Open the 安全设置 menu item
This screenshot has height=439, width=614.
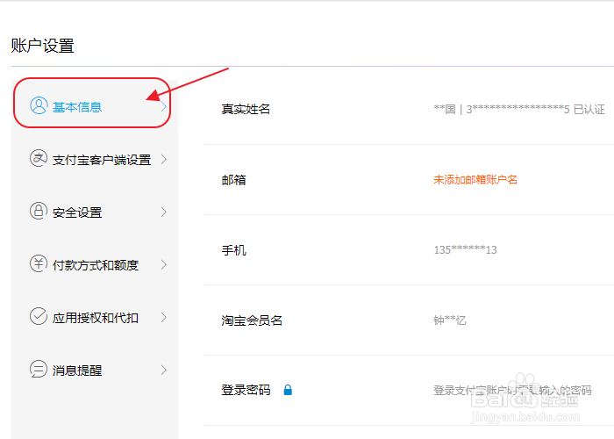click(x=95, y=212)
